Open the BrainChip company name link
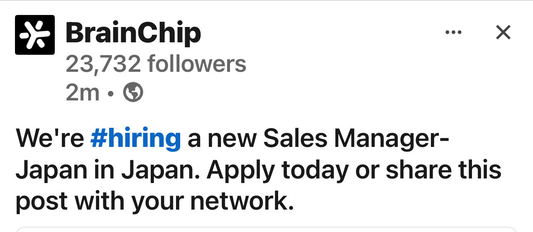The image size is (533, 232). [133, 33]
